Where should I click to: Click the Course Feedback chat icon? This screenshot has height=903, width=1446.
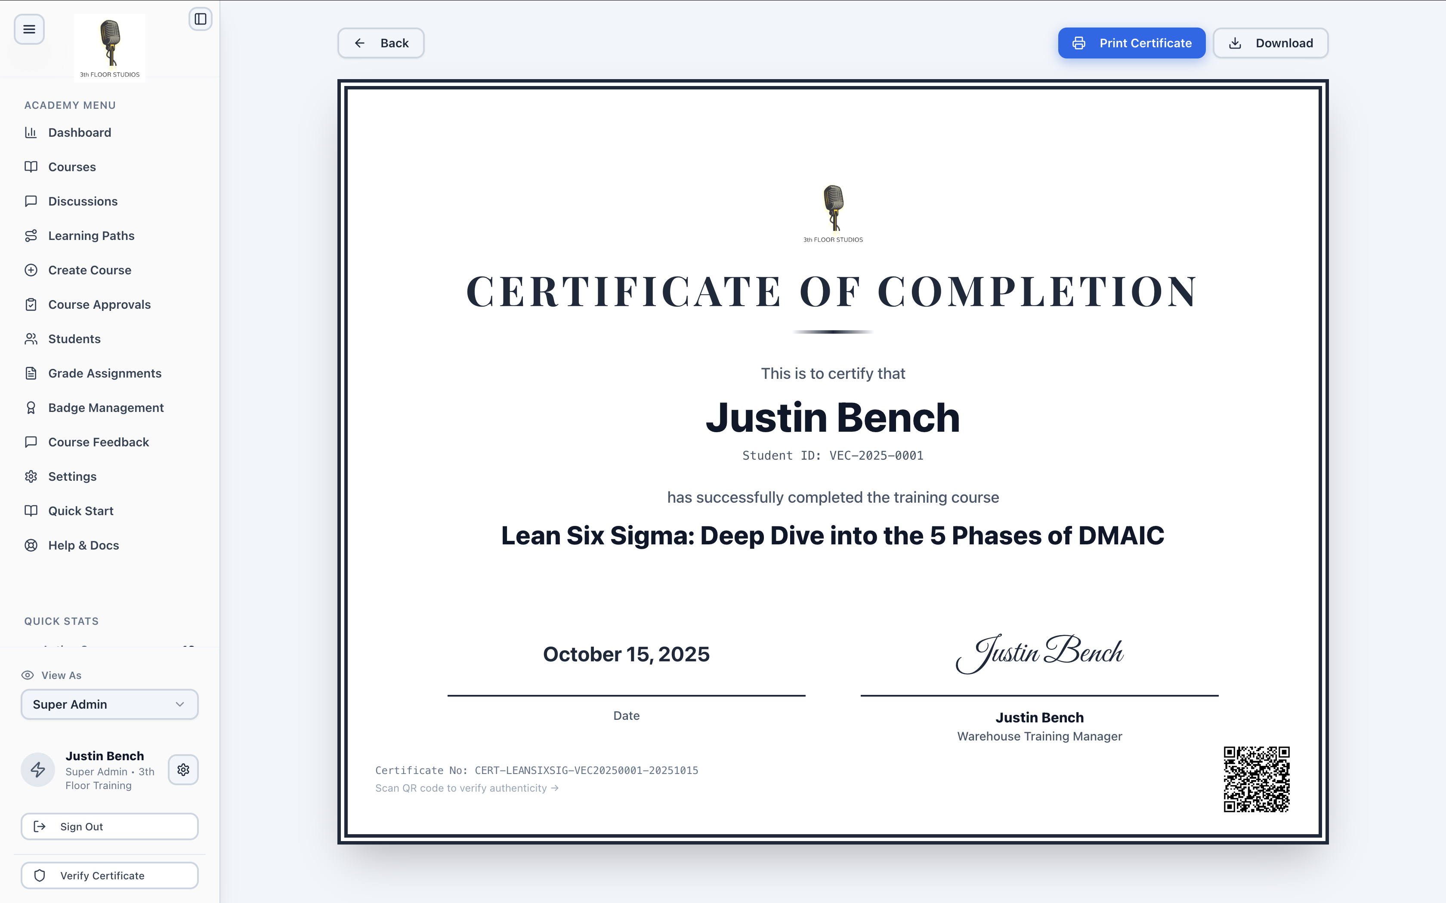pos(31,442)
